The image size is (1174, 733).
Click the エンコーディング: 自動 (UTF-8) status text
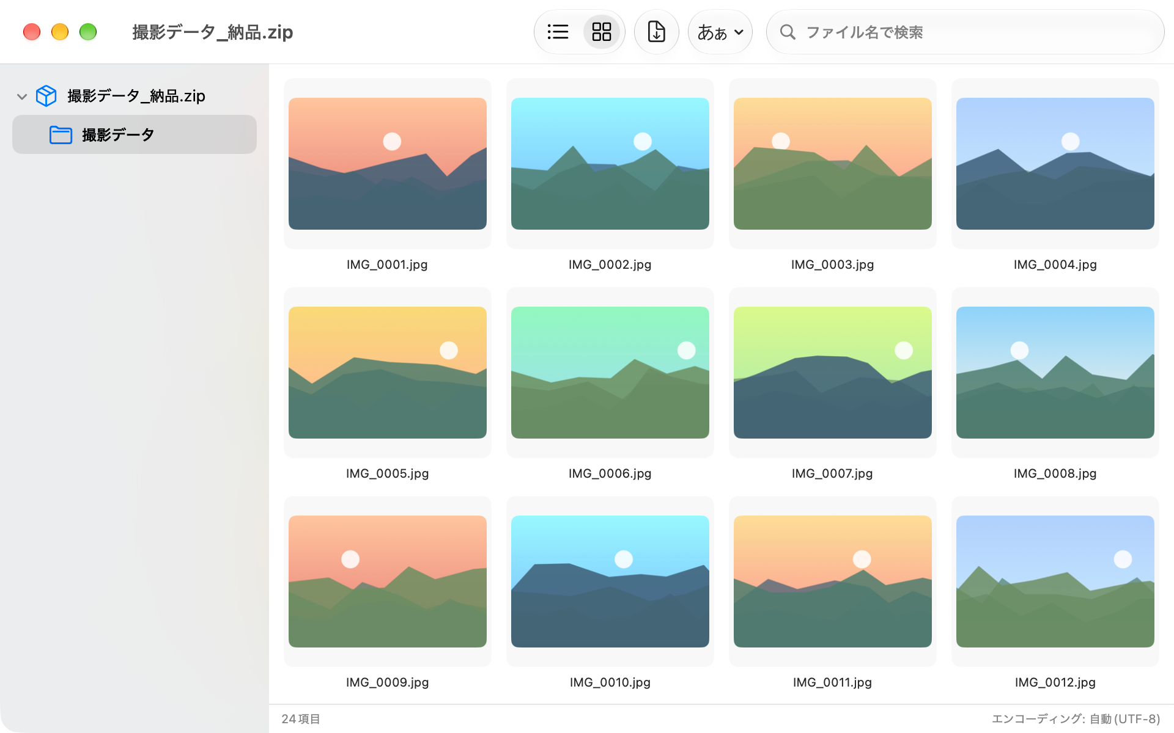pyautogui.click(x=1076, y=719)
